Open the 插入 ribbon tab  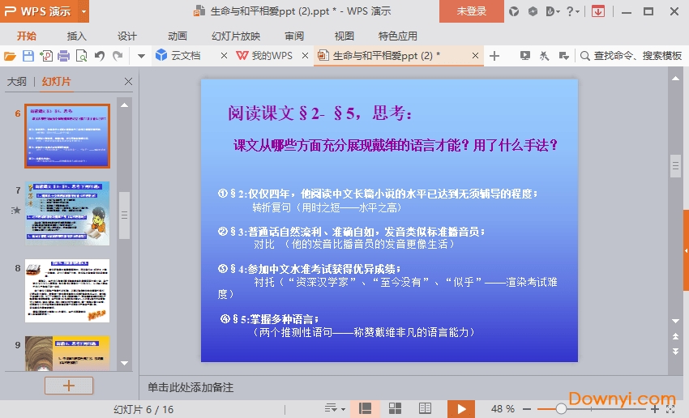(76, 36)
